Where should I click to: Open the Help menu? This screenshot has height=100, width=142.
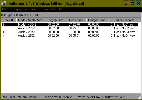pos(61,9)
